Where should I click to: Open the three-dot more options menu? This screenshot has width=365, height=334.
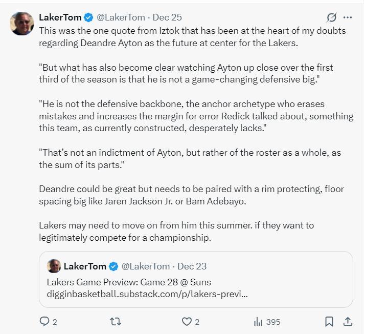tap(348, 17)
